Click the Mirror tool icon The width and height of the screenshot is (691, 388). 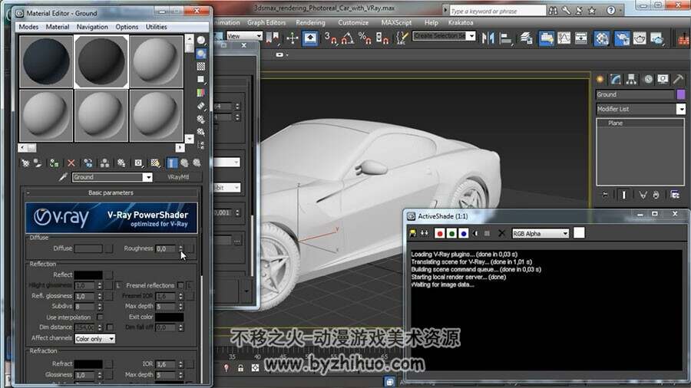pos(488,38)
